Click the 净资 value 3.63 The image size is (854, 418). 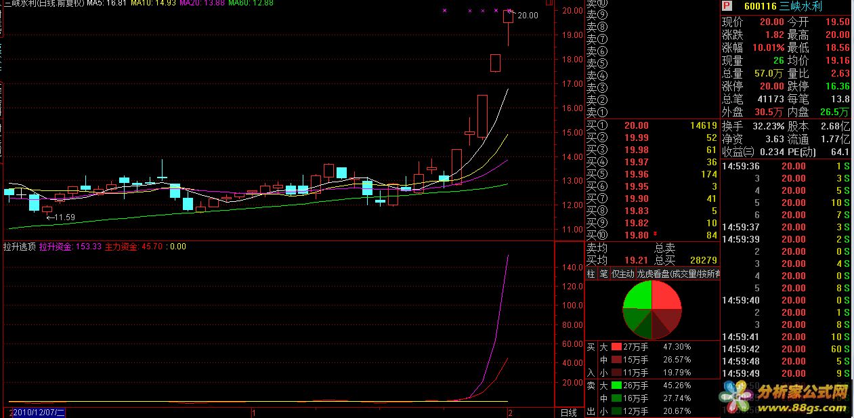(774, 139)
